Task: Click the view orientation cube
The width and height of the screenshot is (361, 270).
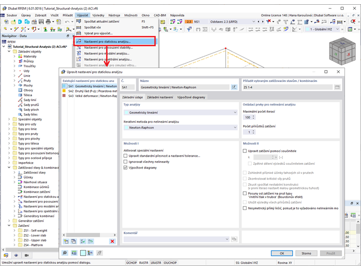Action: tap(342, 51)
